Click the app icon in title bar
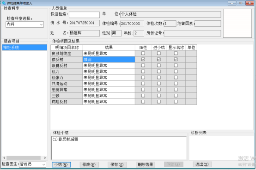The width and height of the screenshot is (256, 170). click(x=4, y=3)
